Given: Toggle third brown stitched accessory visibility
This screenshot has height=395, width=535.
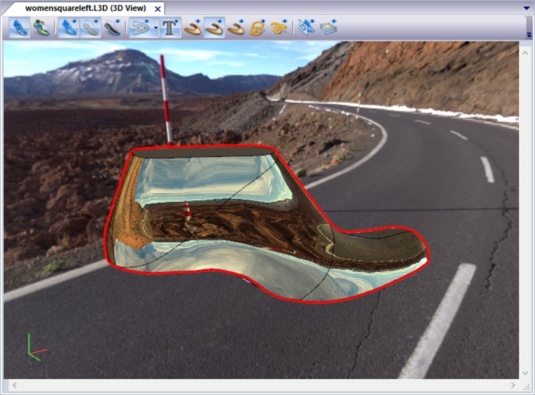Looking at the screenshot, I should pyautogui.click(x=236, y=28).
